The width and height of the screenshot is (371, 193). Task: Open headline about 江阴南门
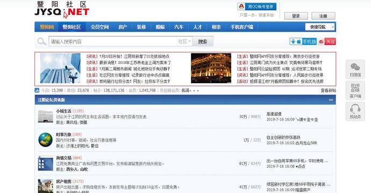tap(286, 63)
